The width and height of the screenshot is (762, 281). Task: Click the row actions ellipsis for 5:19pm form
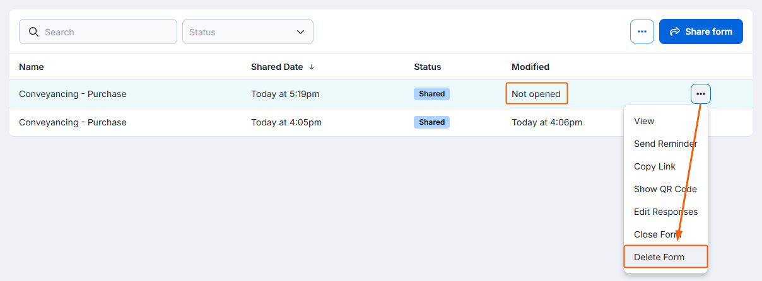coord(701,94)
